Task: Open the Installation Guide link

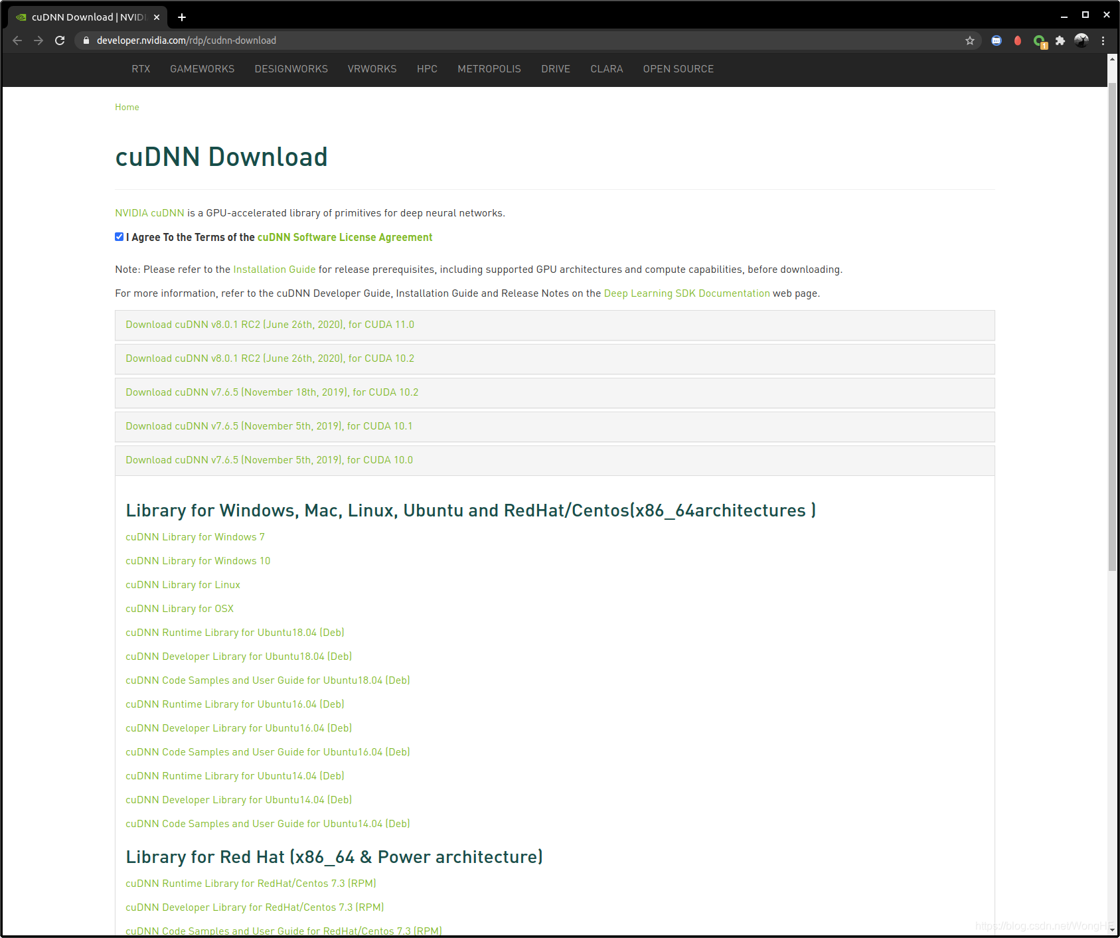Action: (x=274, y=270)
